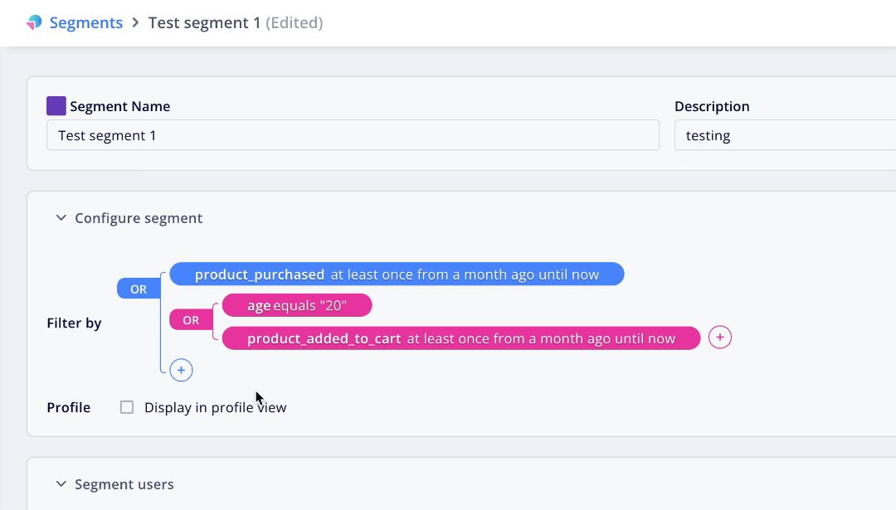Go back to the Segments breadcrumb link
896x510 pixels.
[x=86, y=22]
